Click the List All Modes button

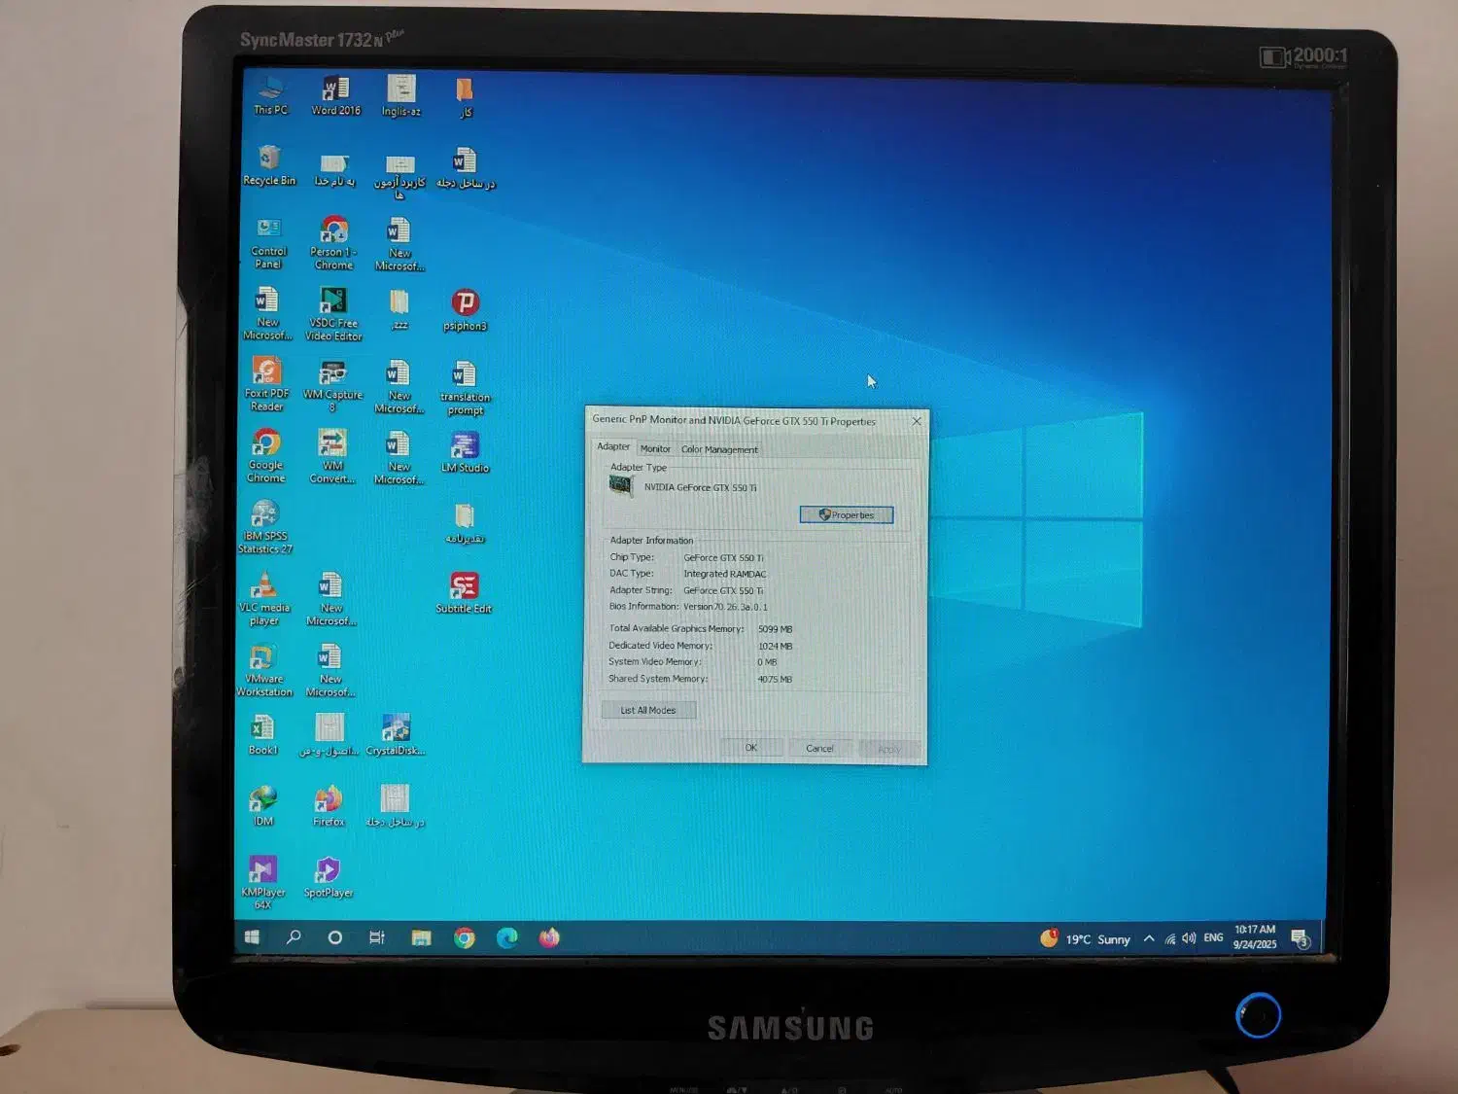(x=648, y=710)
